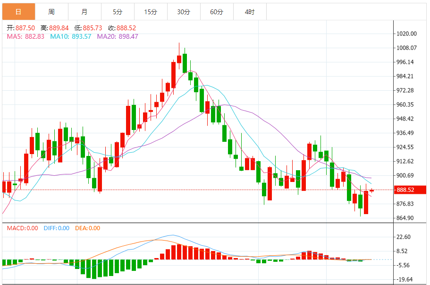Click the MA20: 898.47 label
This screenshot has height=285, width=430.
(118, 36)
